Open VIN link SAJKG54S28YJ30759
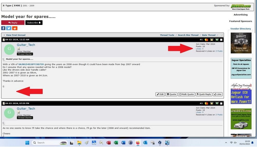Viewport: 257px width, 147px height. [x=31, y=64]
